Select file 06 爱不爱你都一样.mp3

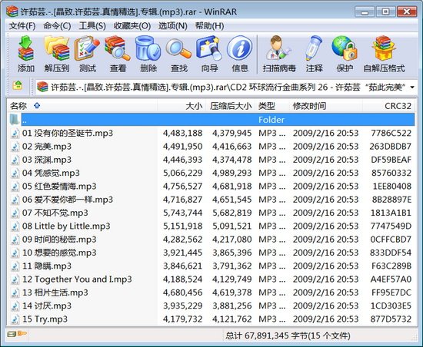211,200
